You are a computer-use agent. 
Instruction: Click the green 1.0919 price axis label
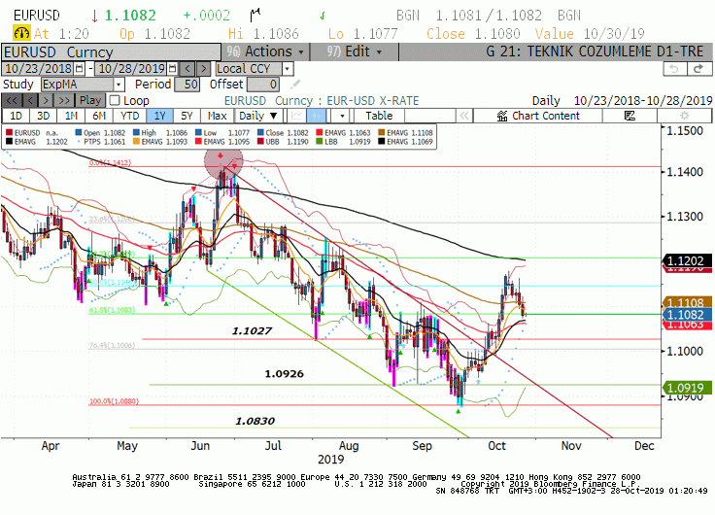(688, 388)
